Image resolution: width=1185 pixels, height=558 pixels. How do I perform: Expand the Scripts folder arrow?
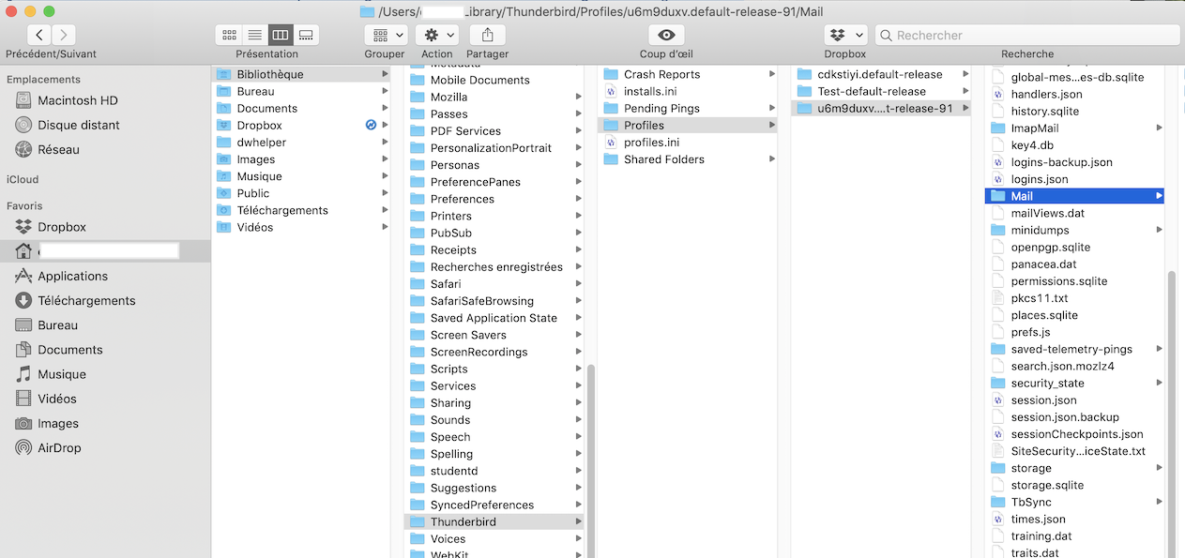tap(578, 369)
